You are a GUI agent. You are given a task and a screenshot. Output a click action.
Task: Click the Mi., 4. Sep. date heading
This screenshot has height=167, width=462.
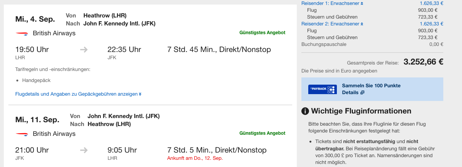tap(35, 19)
